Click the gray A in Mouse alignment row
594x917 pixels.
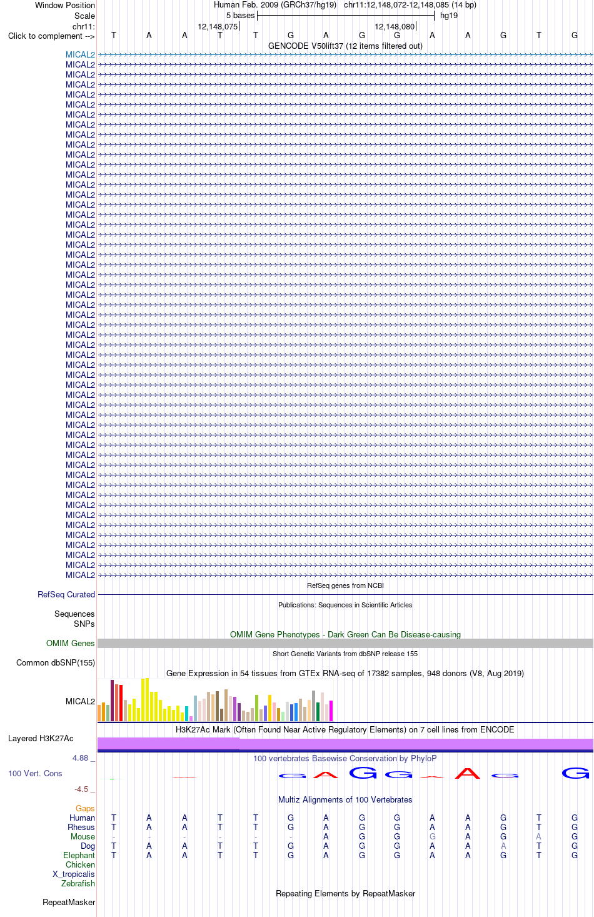(538, 836)
